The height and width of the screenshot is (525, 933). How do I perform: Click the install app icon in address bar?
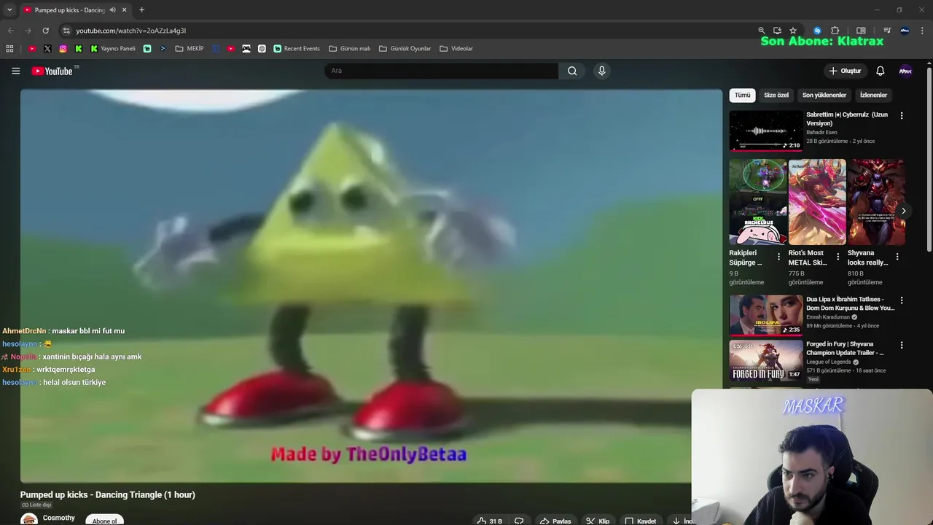pyautogui.click(x=777, y=31)
